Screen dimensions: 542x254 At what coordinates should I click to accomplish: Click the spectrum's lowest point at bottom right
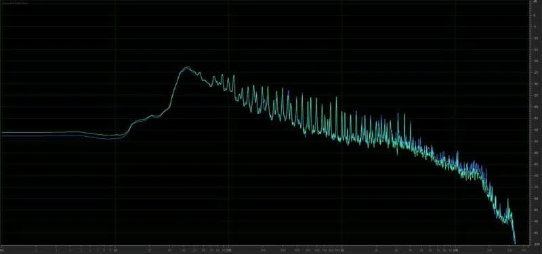(515, 242)
